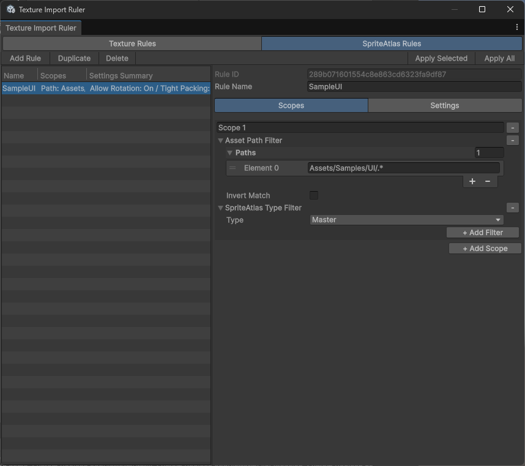Click the Delete button

tap(117, 58)
